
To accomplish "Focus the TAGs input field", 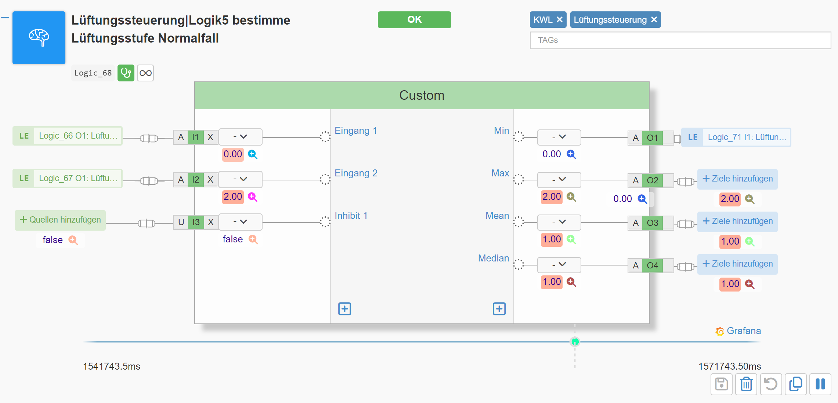I will click(x=680, y=40).
